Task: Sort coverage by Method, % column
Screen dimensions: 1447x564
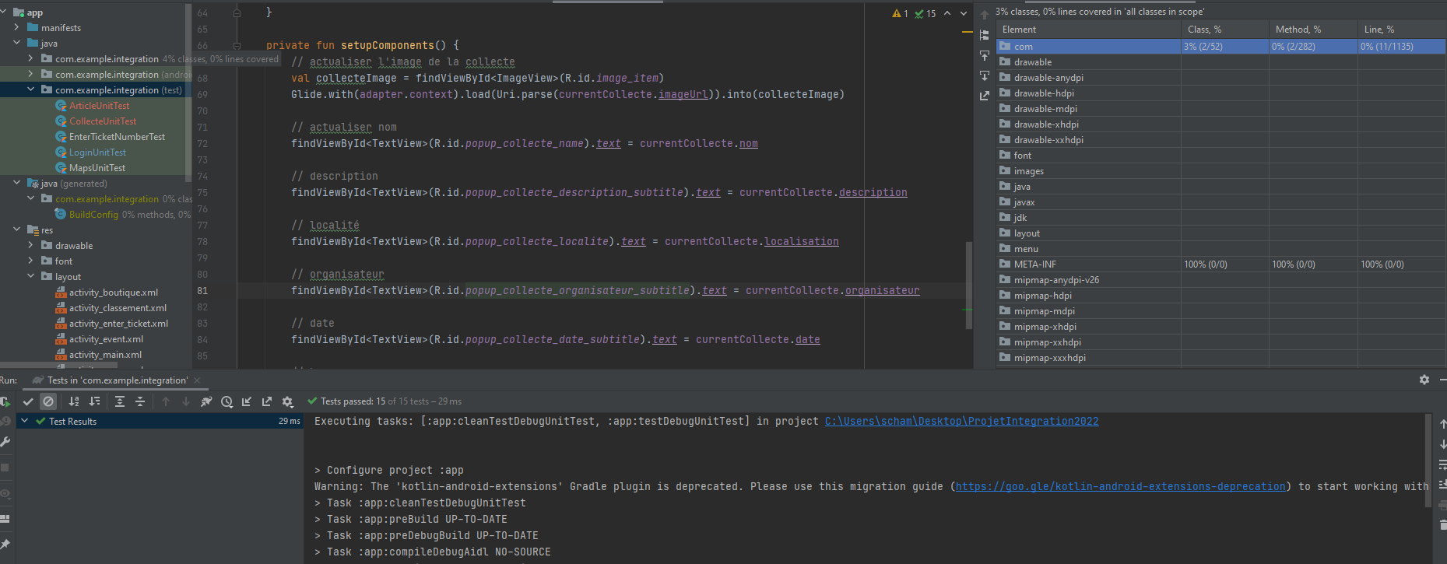Action: coord(1313,29)
